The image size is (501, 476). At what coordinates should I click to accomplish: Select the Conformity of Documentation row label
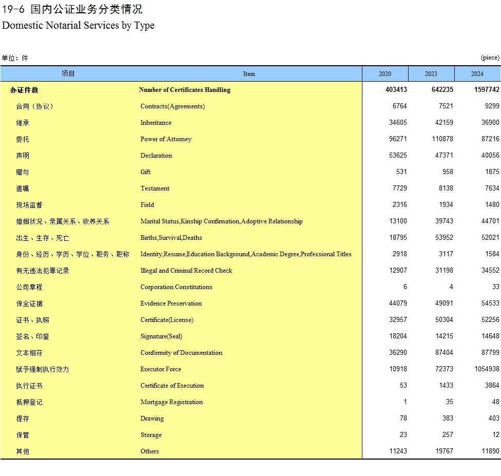click(181, 353)
